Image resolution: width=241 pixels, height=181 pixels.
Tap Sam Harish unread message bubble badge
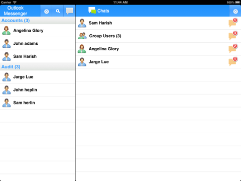pos(233,23)
